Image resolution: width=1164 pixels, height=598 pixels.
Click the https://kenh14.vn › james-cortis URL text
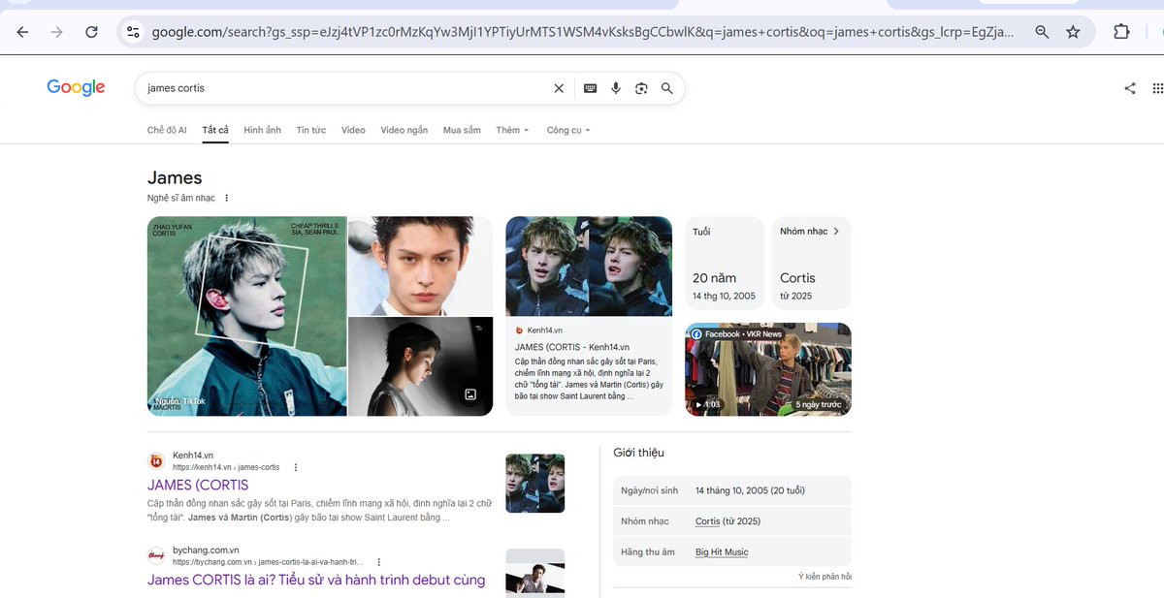coord(226,467)
